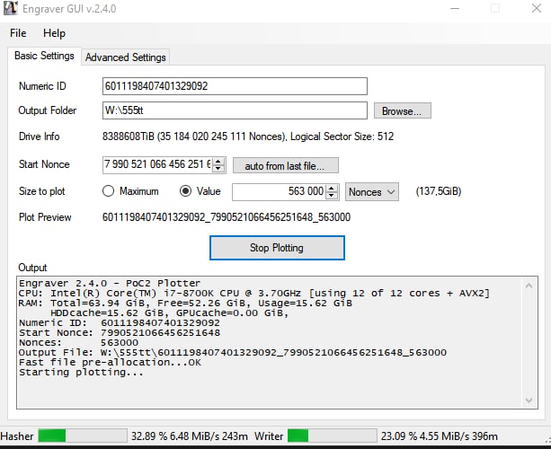Click the CPU info line in output

tap(254, 294)
